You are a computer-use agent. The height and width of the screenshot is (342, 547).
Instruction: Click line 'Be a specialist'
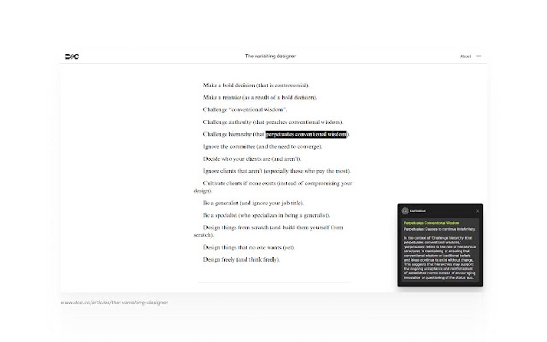coord(267,215)
